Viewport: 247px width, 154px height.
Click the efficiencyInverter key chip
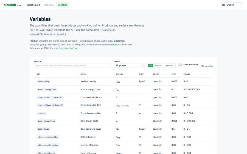48,145
